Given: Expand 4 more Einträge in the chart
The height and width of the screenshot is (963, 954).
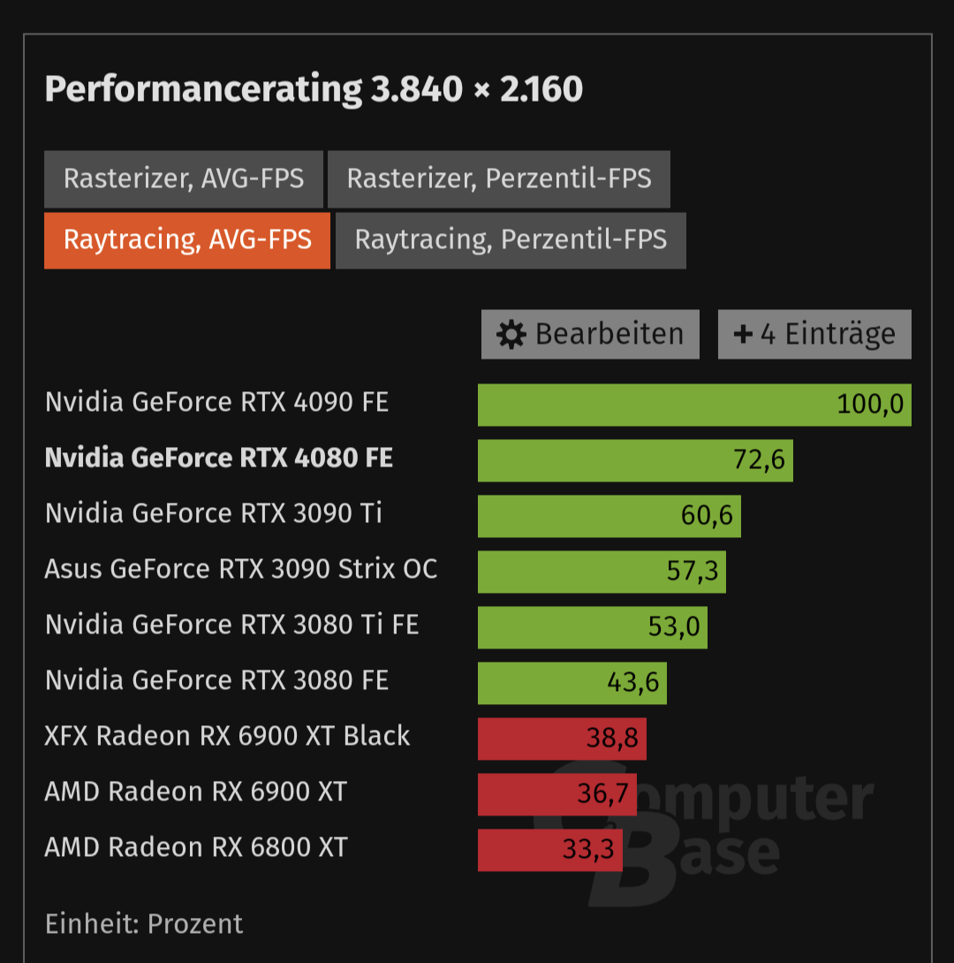Looking at the screenshot, I should click(814, 334).
